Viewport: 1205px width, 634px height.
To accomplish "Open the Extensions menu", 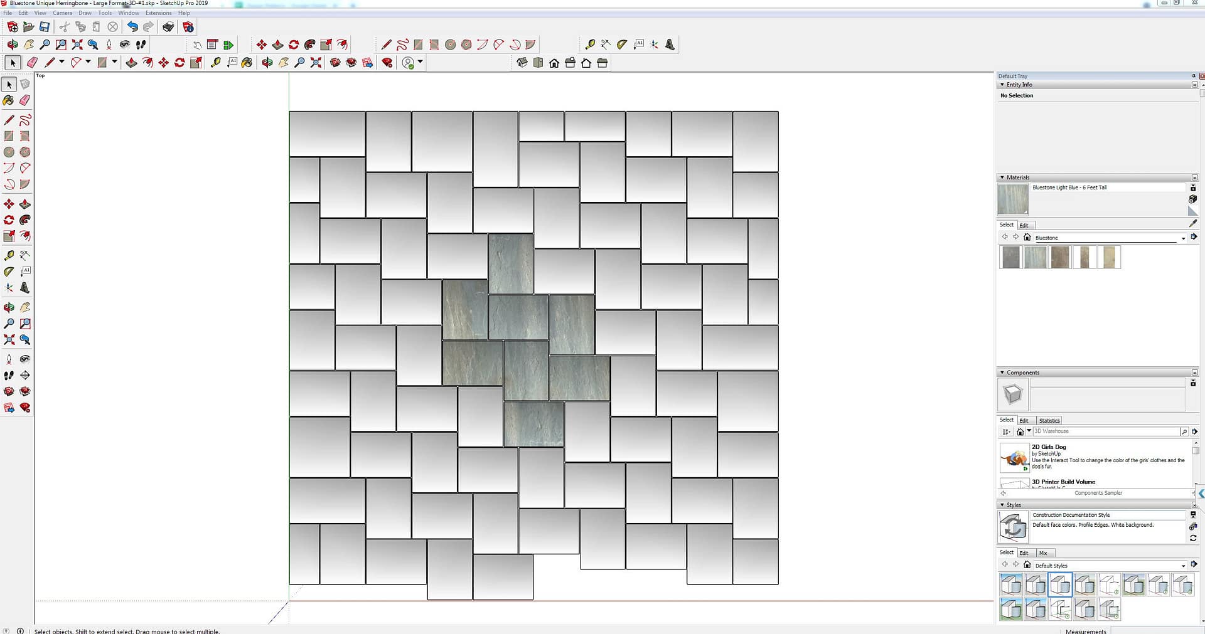I will pos(158,13).
